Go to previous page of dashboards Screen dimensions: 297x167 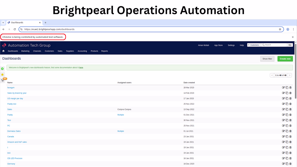point(272,75)
